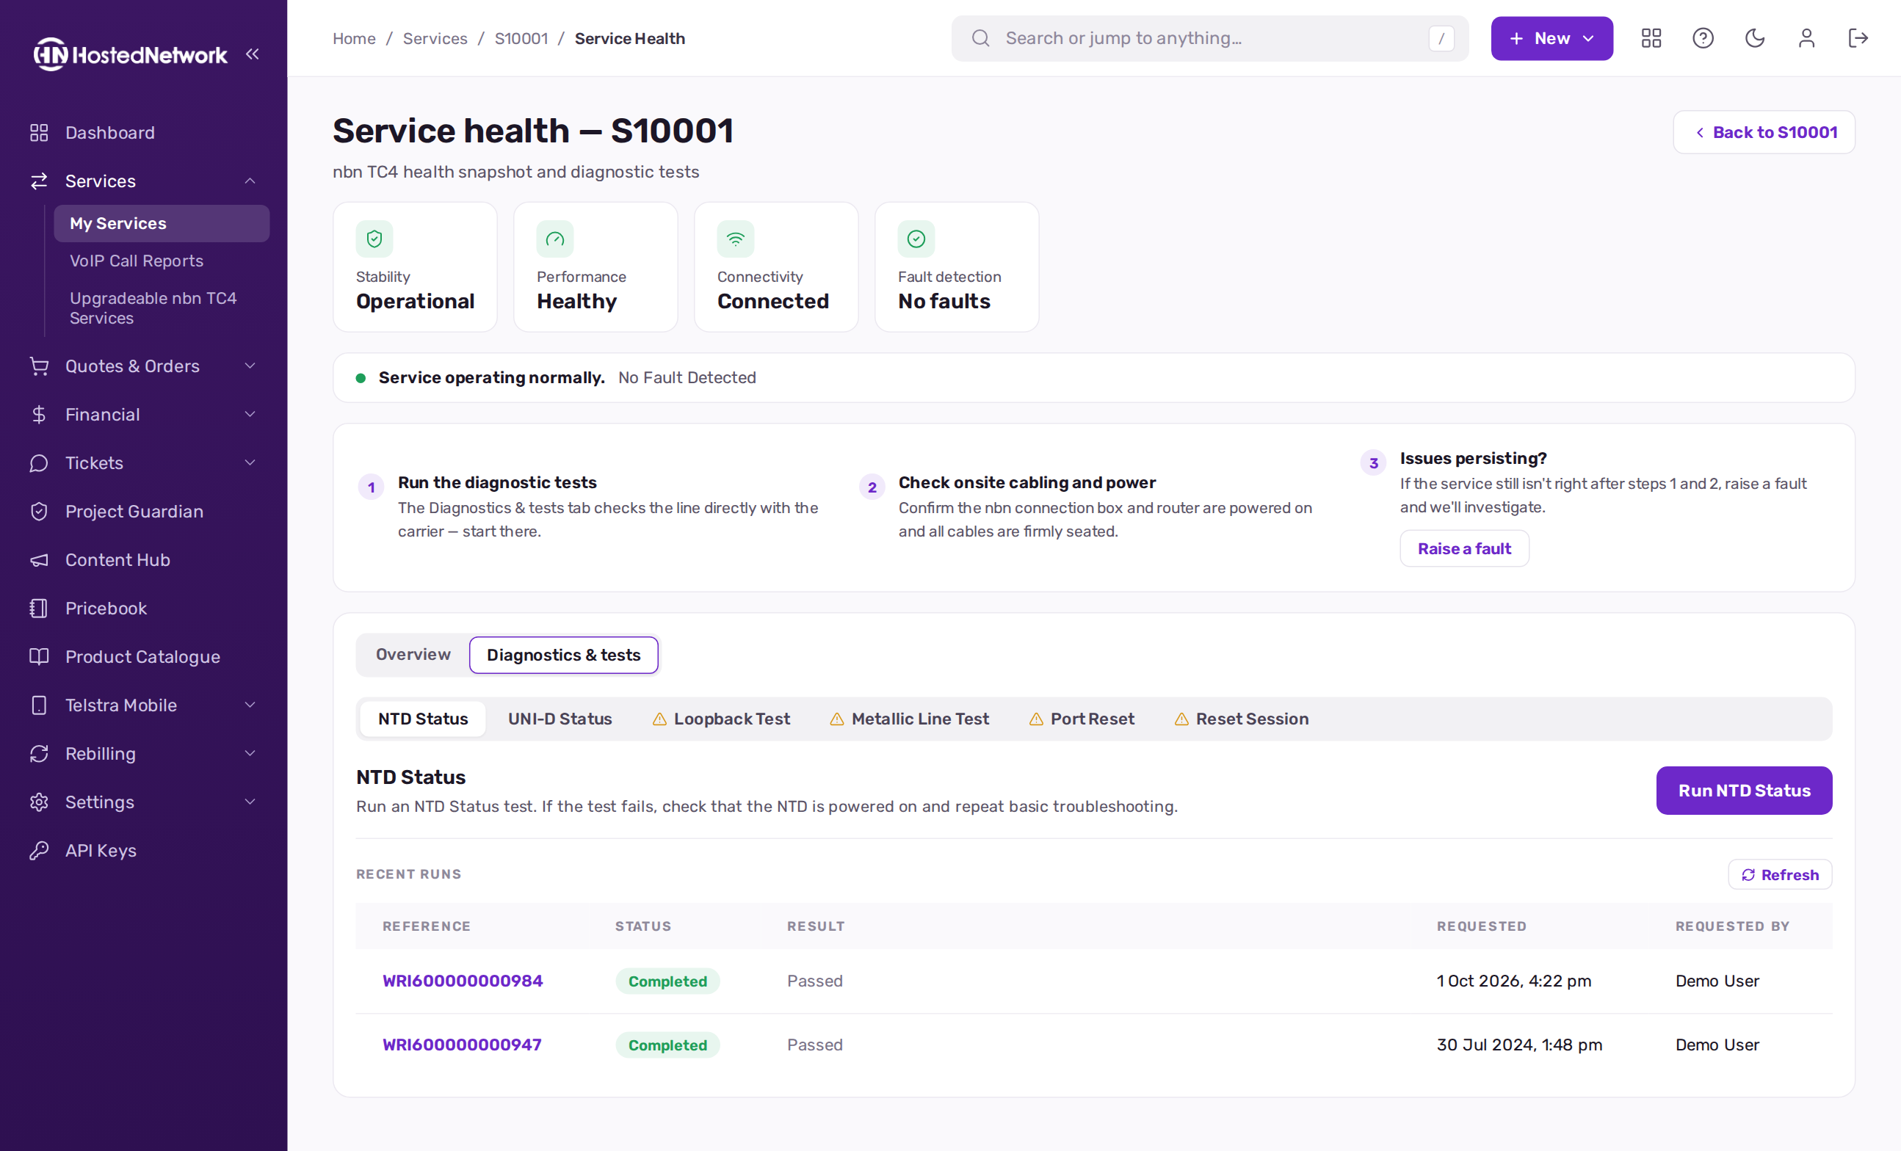The width and height of the screenshot is (1901, 1151).
Task: Open My Services in sidebar
Action: point(162,224)
